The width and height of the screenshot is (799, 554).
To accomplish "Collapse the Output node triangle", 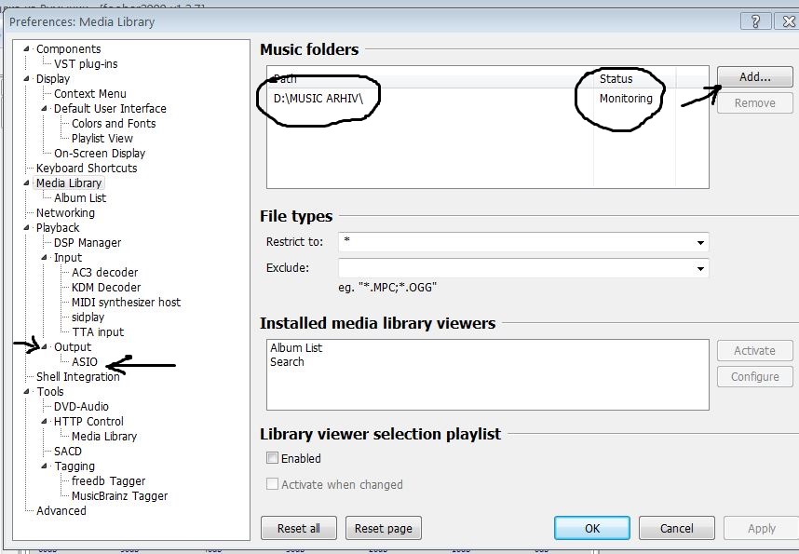I will pos(45,346).
